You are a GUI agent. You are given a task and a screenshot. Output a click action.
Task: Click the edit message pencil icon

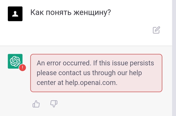[156, 30]
